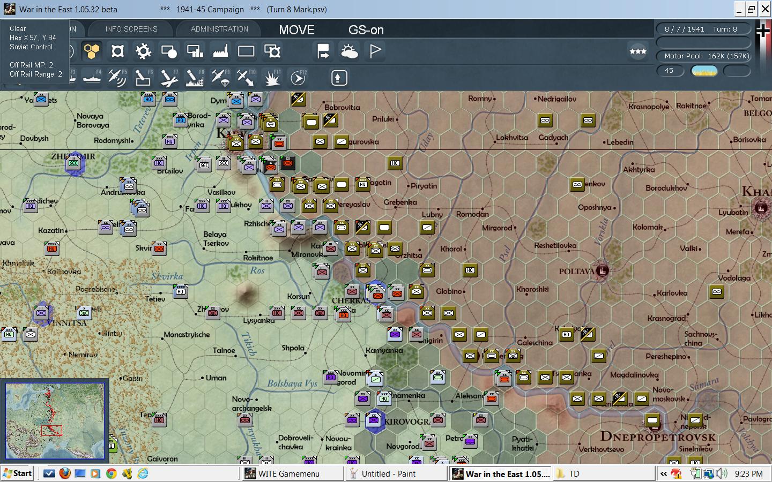Click the F12 end turn icon
The height and width of the screenshot is (482, 772).
298,78
